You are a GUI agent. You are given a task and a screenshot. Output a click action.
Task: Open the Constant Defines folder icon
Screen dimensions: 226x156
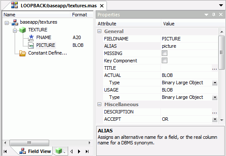coord(22,53)
